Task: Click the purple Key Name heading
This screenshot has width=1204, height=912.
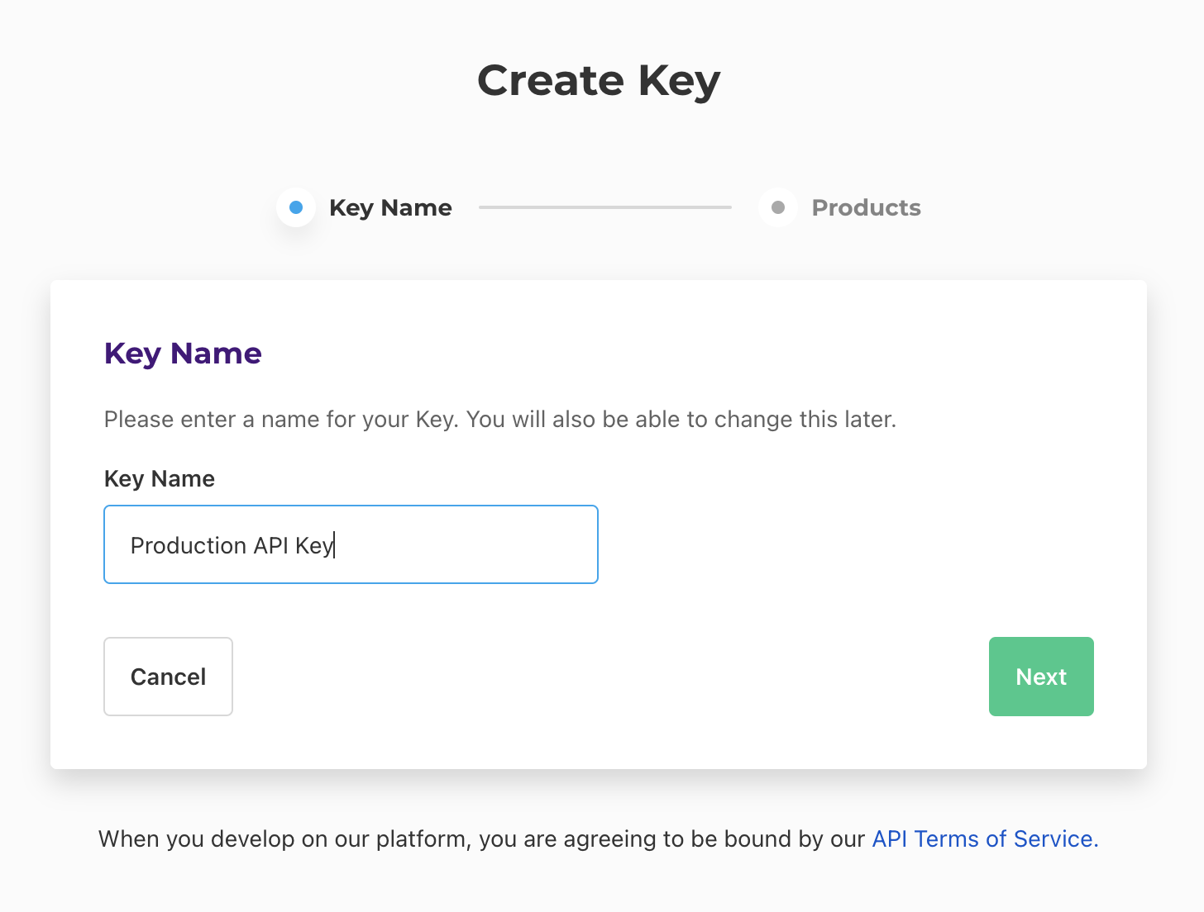Action: (x=183, y=354)
